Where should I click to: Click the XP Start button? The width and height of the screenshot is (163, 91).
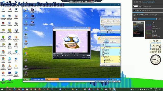pos(26,79)
